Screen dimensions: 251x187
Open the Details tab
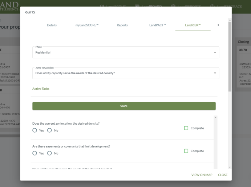click(x=52, y=25)
